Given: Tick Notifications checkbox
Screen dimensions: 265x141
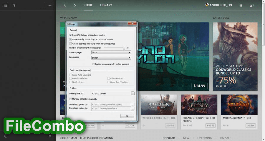Looking at the screenshot, I should (70, 82).
